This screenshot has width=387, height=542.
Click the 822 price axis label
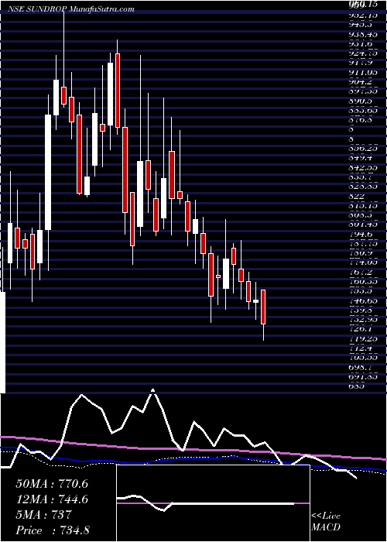point(357,197)
